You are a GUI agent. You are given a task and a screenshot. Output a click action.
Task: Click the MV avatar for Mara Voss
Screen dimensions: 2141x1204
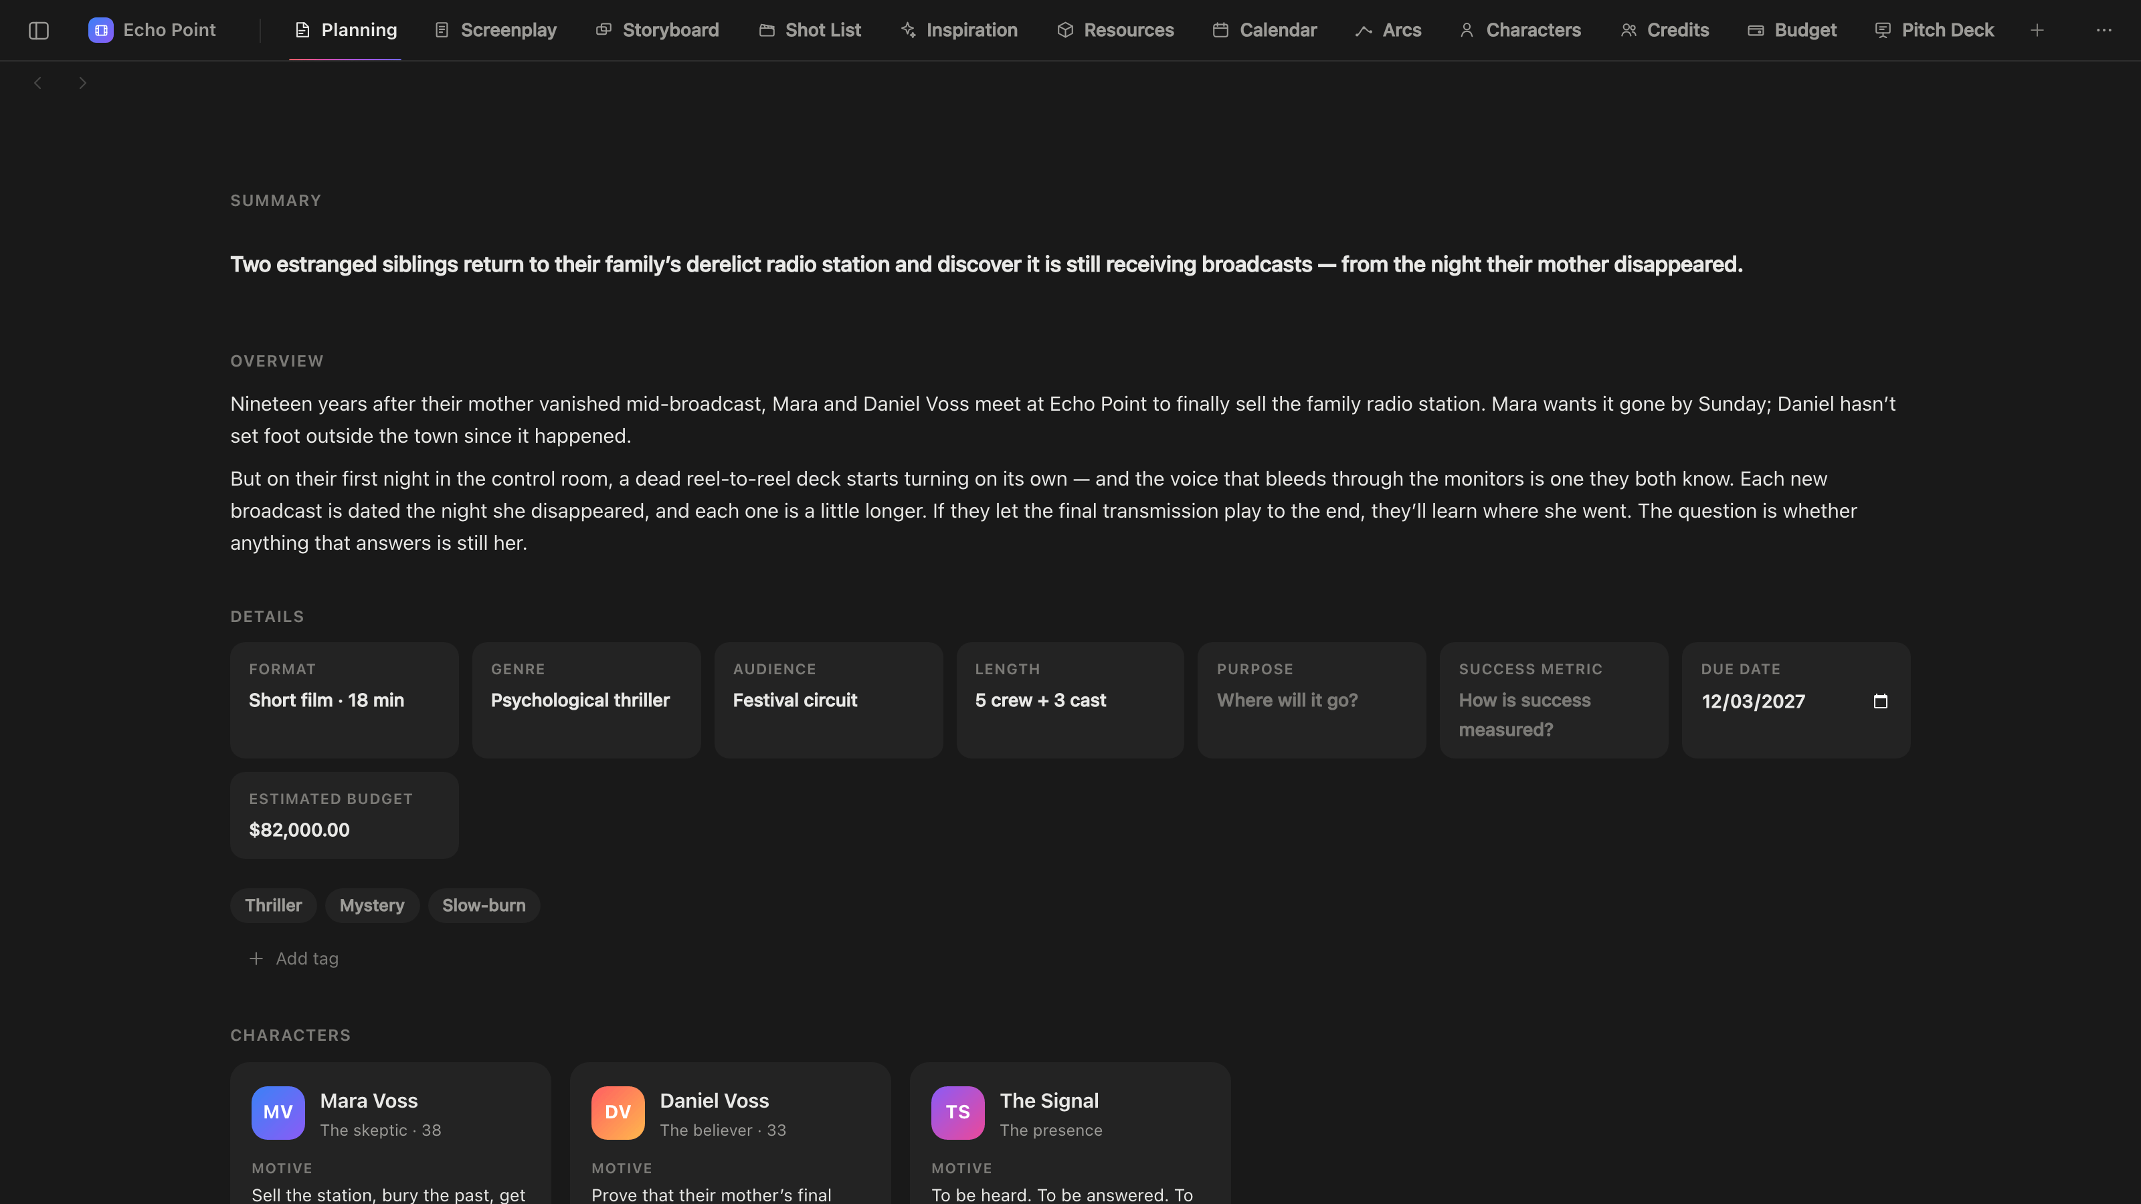[278, 1112]
